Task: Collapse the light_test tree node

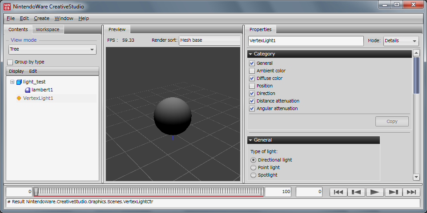Action: coord(12,82)
